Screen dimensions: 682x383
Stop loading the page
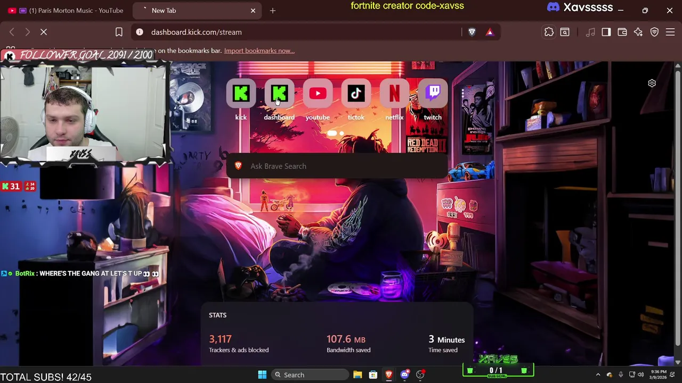pyautogui.click(x=44, y=32)
